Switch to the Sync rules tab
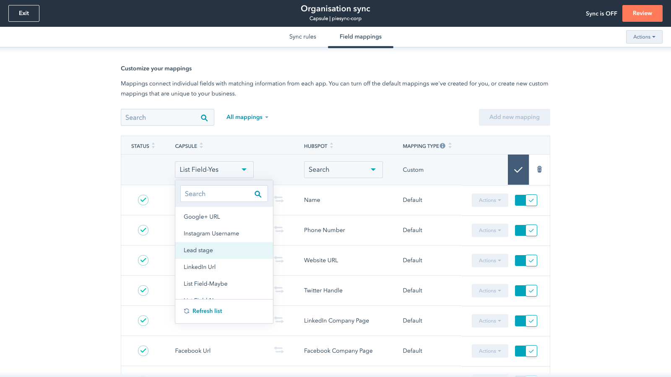The height and width of the screenshot is (377, 671). [302, 37]
